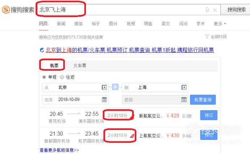The width and height of the screenshot is (250, 154).
Task: Swap departure and destination with 换 button
Action: point(115,87)
